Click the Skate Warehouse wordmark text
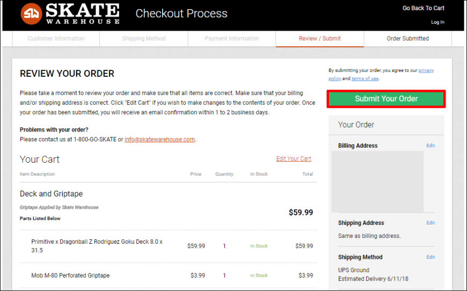 coord(82,13)
